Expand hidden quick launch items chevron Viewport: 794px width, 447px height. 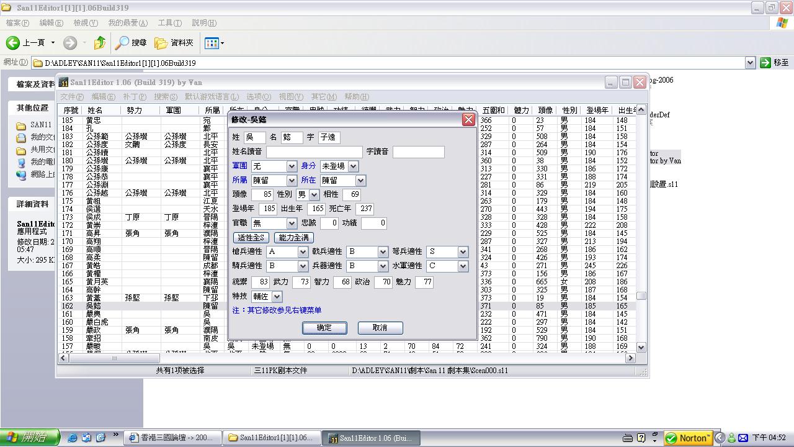pyautogui.click(x=115, y=435)
